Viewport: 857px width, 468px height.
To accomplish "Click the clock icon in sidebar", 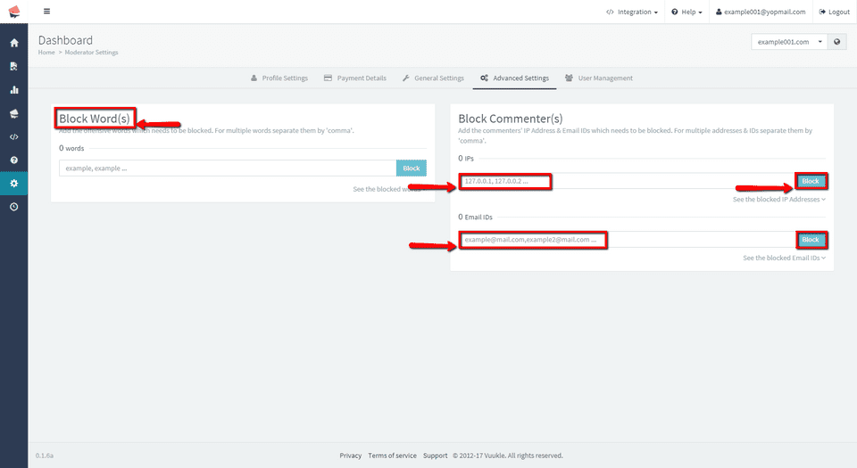I will tap(13, 206).
